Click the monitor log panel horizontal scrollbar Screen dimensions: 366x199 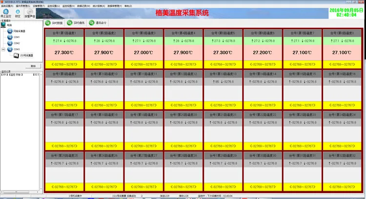tap(20, 192)
